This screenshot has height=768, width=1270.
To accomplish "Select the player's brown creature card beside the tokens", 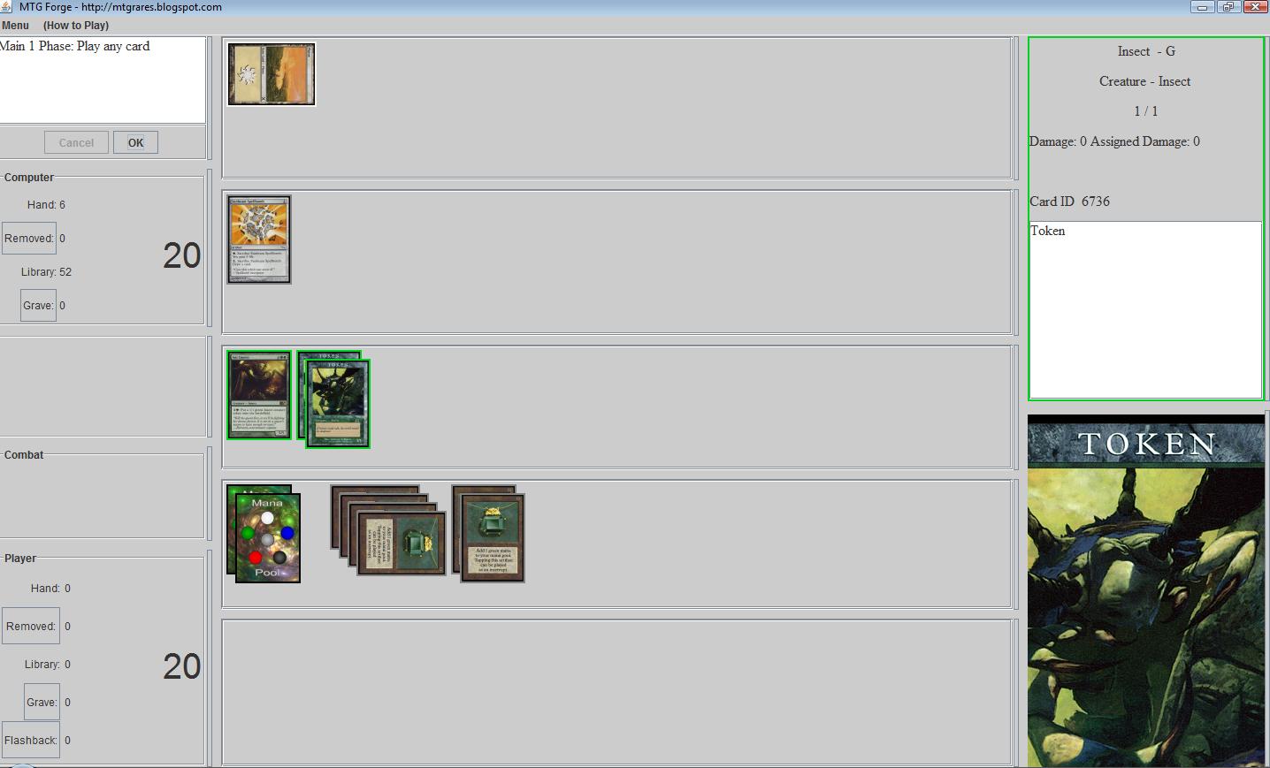I will (x=259, y=395).
